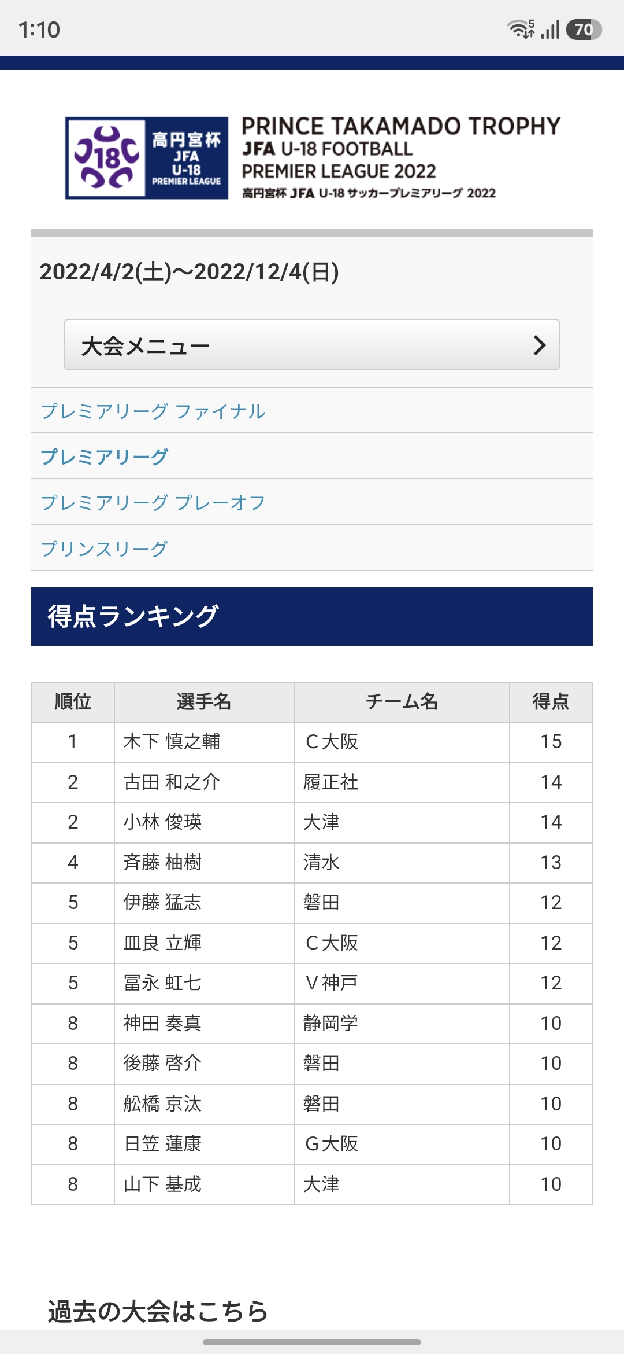Image resolution: width=624 pixels, height=1354 pixels.
Task: Tap the 過去の大会はこちら heading
Action: [158, 1311]
